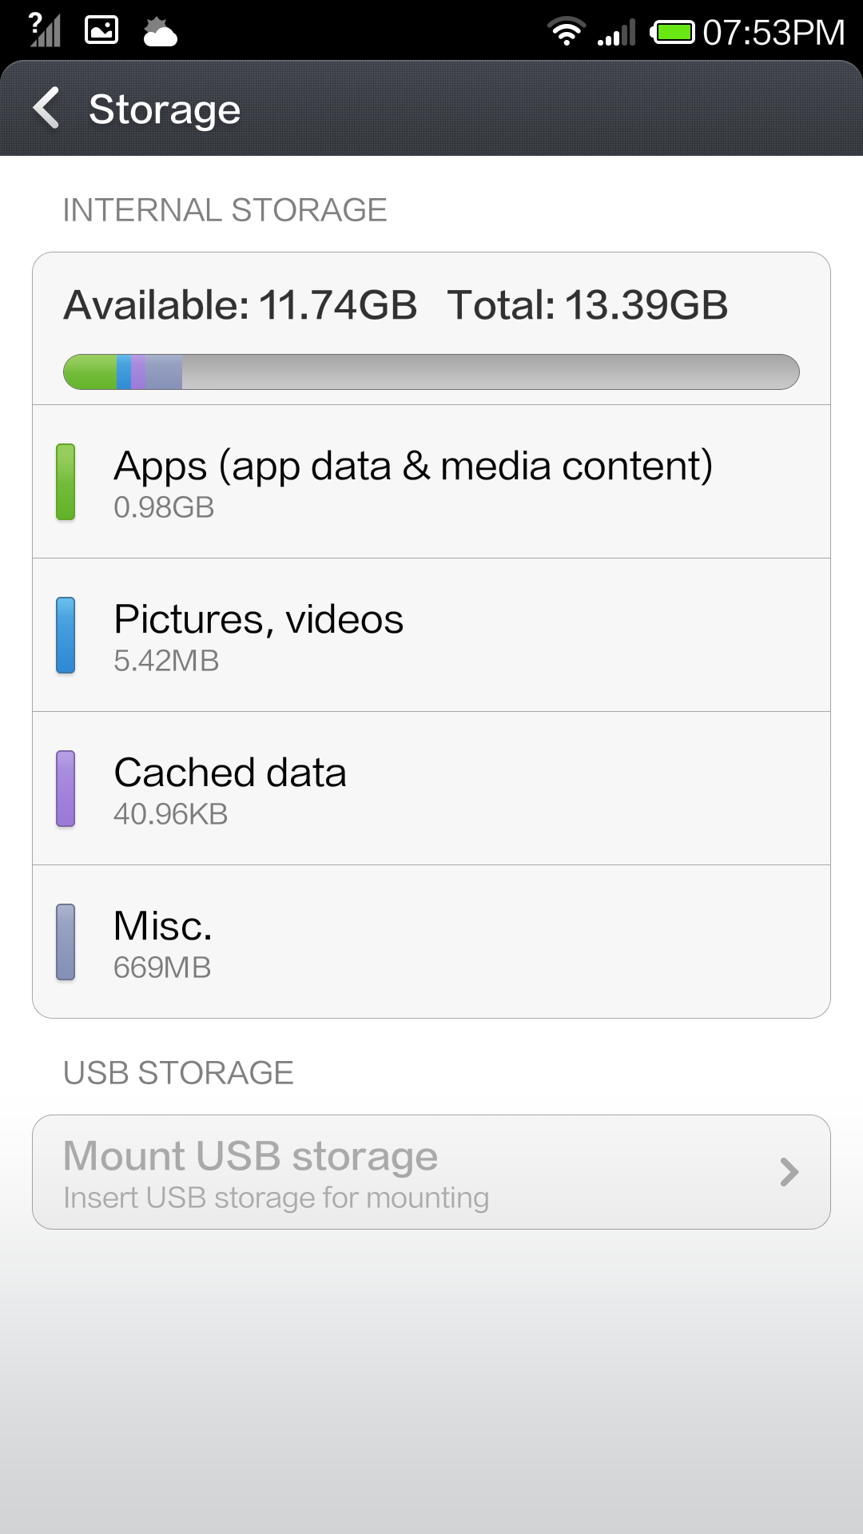Tap the blue Pictures, videos color marker
Viewport: 863px width, 1534px height.
click(66, 635)
